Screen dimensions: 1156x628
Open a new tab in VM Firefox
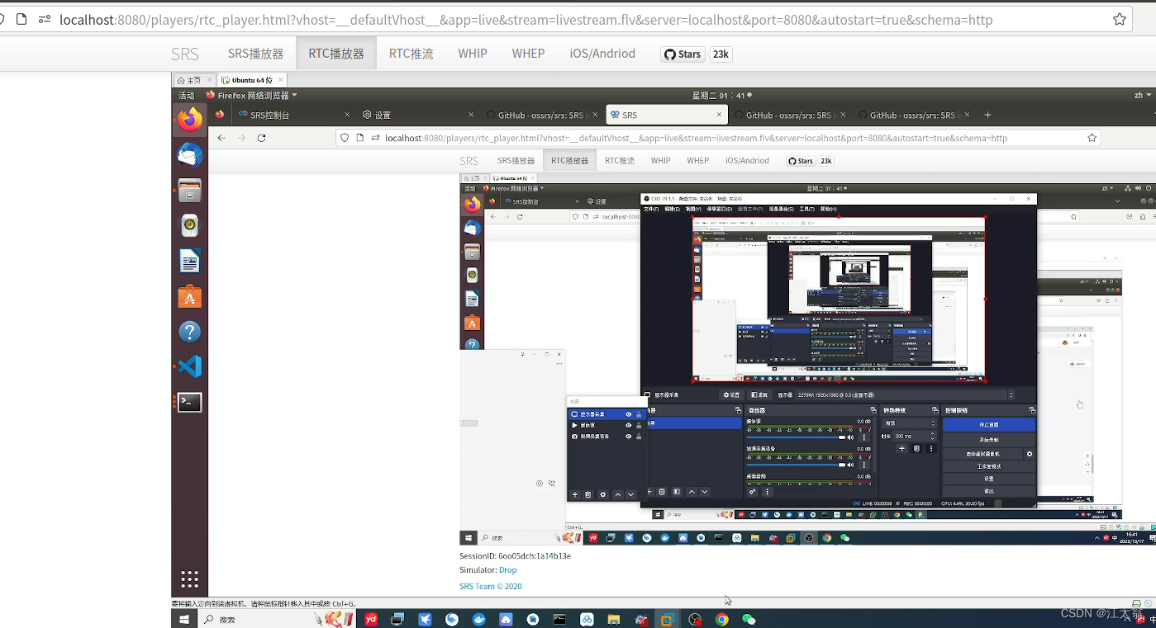987,115
